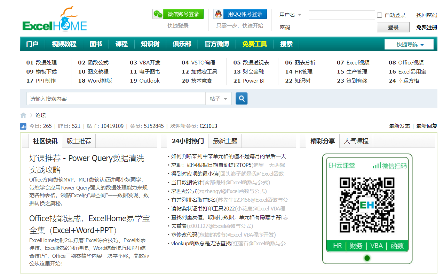The width and height of the screenshot is (443, 277).
Task: Switch to the 最新主题 tab
Action: point(225,141)
